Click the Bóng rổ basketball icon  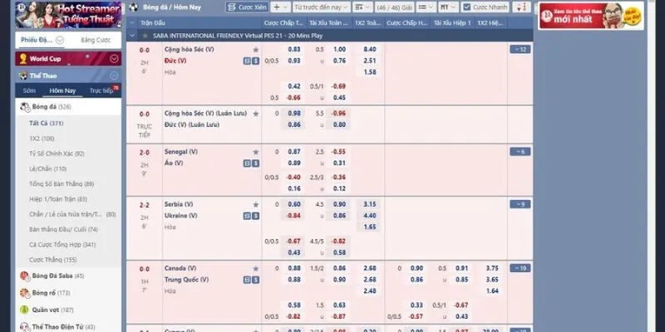click(24, 292)
